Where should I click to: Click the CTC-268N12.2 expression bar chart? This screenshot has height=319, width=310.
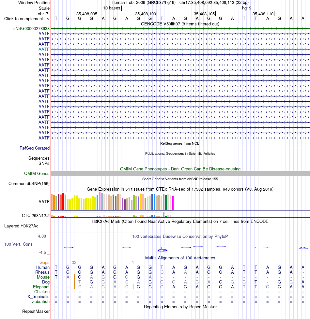pos(112,215)
